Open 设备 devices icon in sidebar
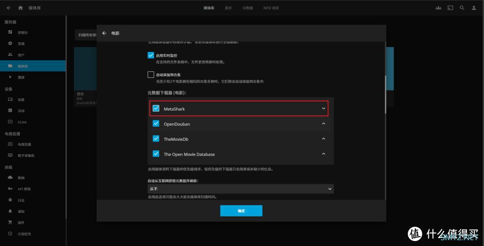This screenshot has width=484, height=246. [10, 99]
